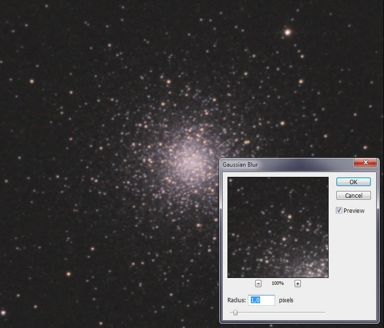Click the "Preview" label text beside checkbox

coord(354,210)
